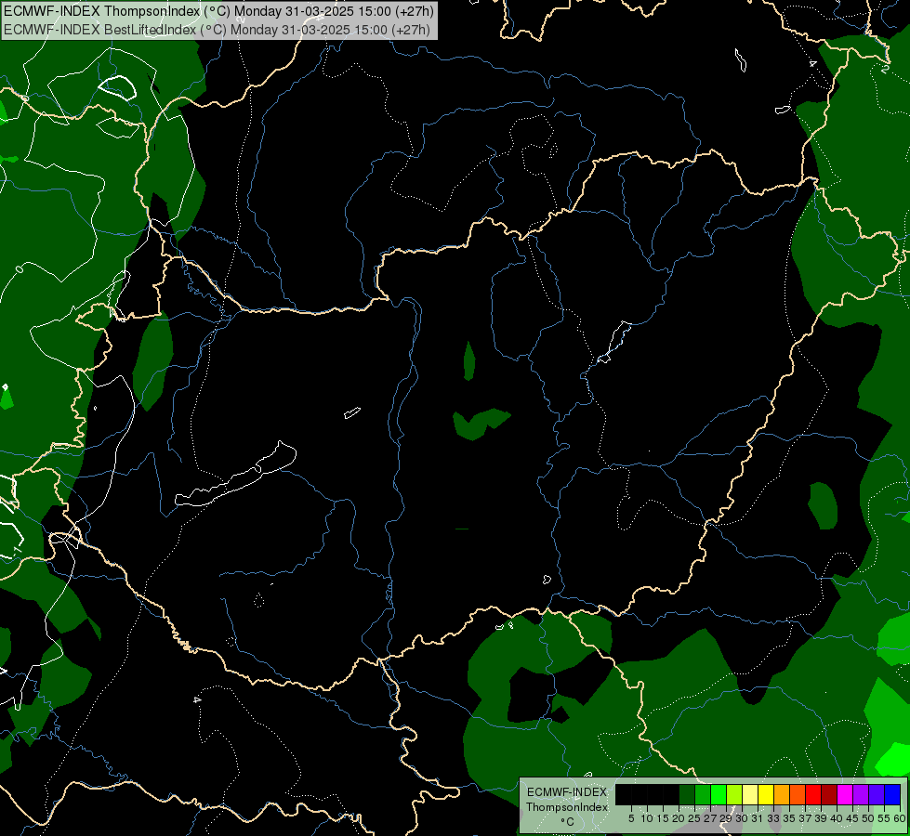The height and width of the screenshot is (836, 910).
Task: Select the legend's ThompsonIndex label
Action: [x=567, y=807]
